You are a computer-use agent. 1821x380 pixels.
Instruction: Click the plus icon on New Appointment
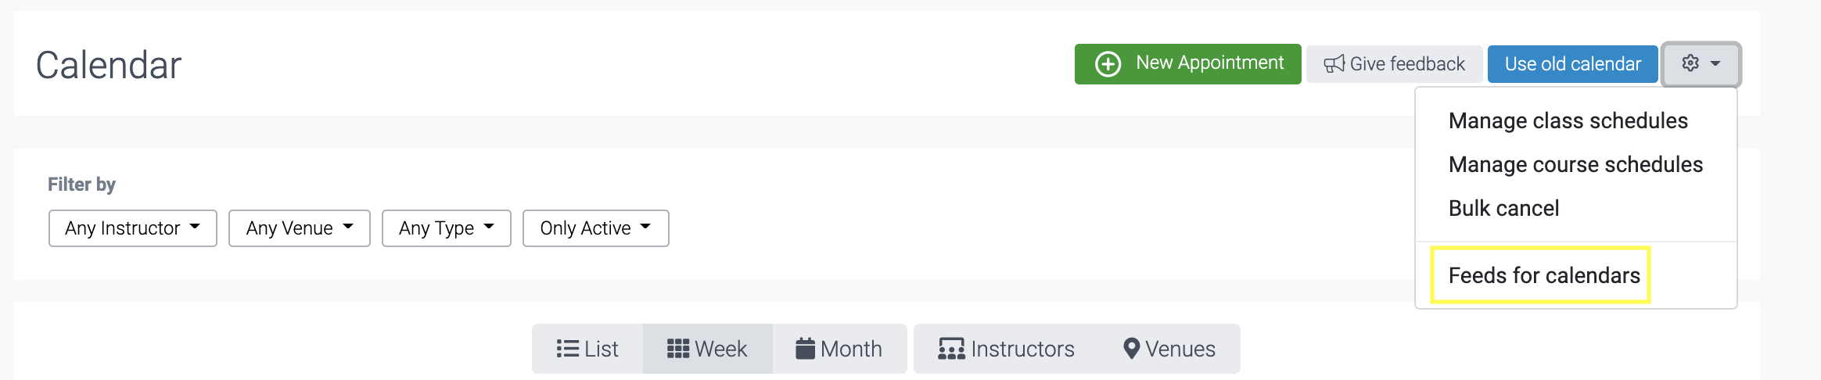(x=1108, y=64)
